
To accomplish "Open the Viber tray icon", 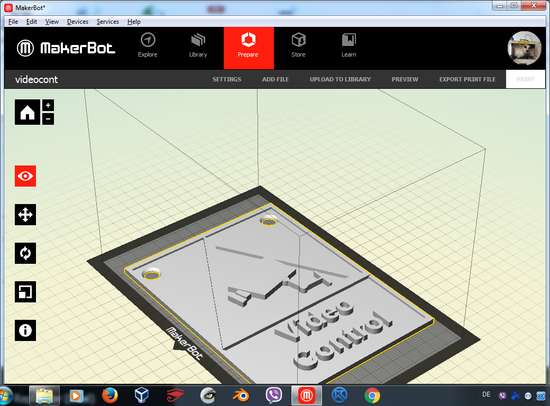I will point(502,396).
